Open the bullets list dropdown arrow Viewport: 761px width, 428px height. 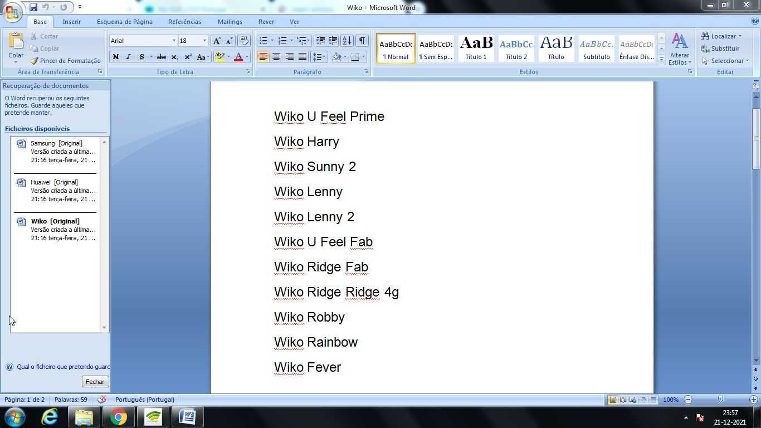(x=272, y=41)
